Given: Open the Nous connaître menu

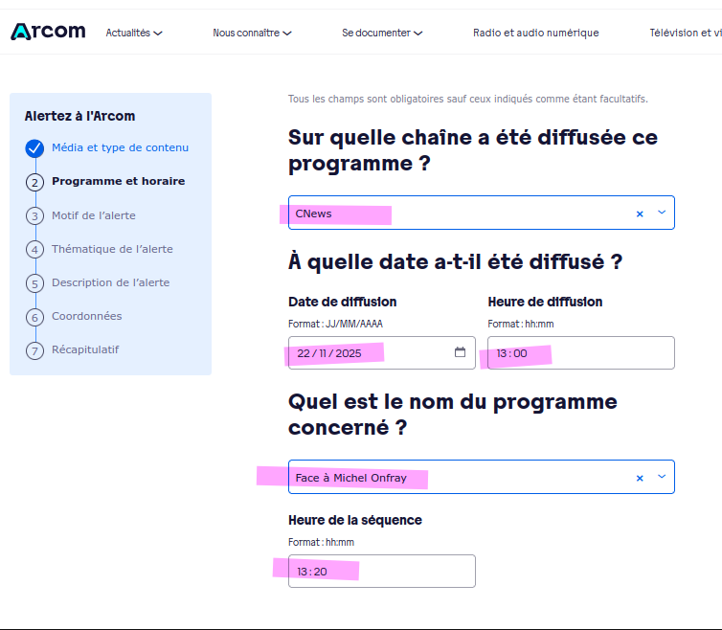Looking at the screenshot, I should pos(252,33).
